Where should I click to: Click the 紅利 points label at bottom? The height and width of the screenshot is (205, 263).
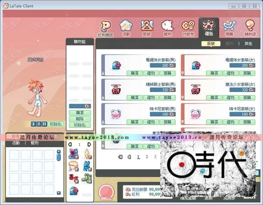pos(135,194)
